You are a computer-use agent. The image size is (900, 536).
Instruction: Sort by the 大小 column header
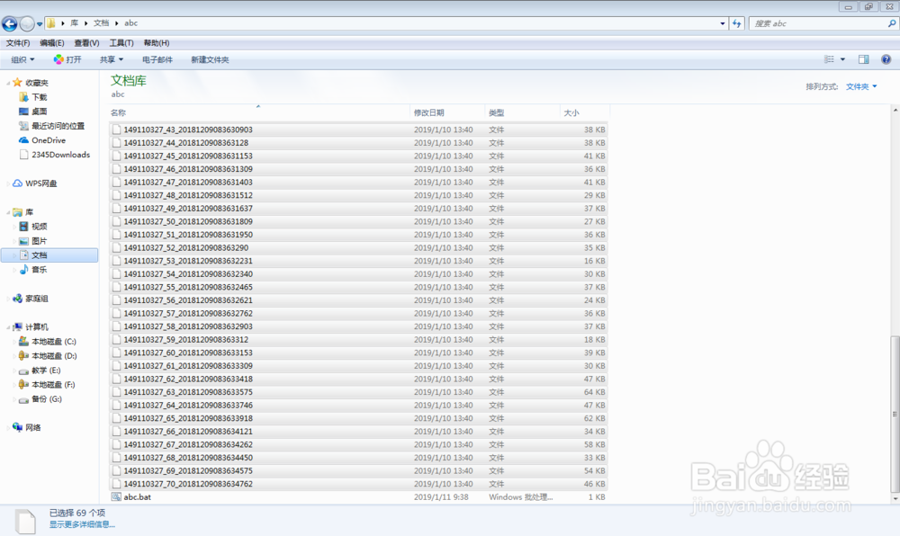tap(584, 112)
